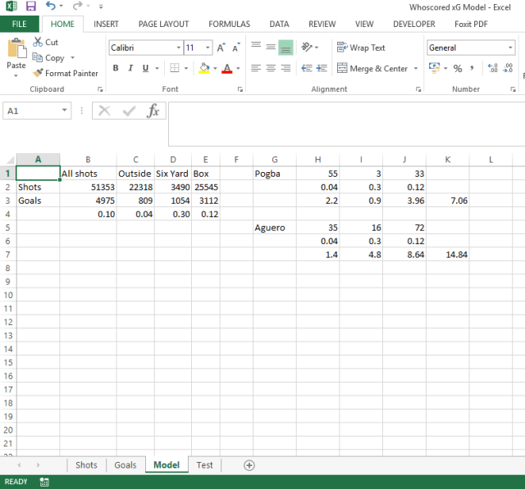Click the Percent Style icon
Viewport: 525px width, 489px height.
(x=458, y=69)
